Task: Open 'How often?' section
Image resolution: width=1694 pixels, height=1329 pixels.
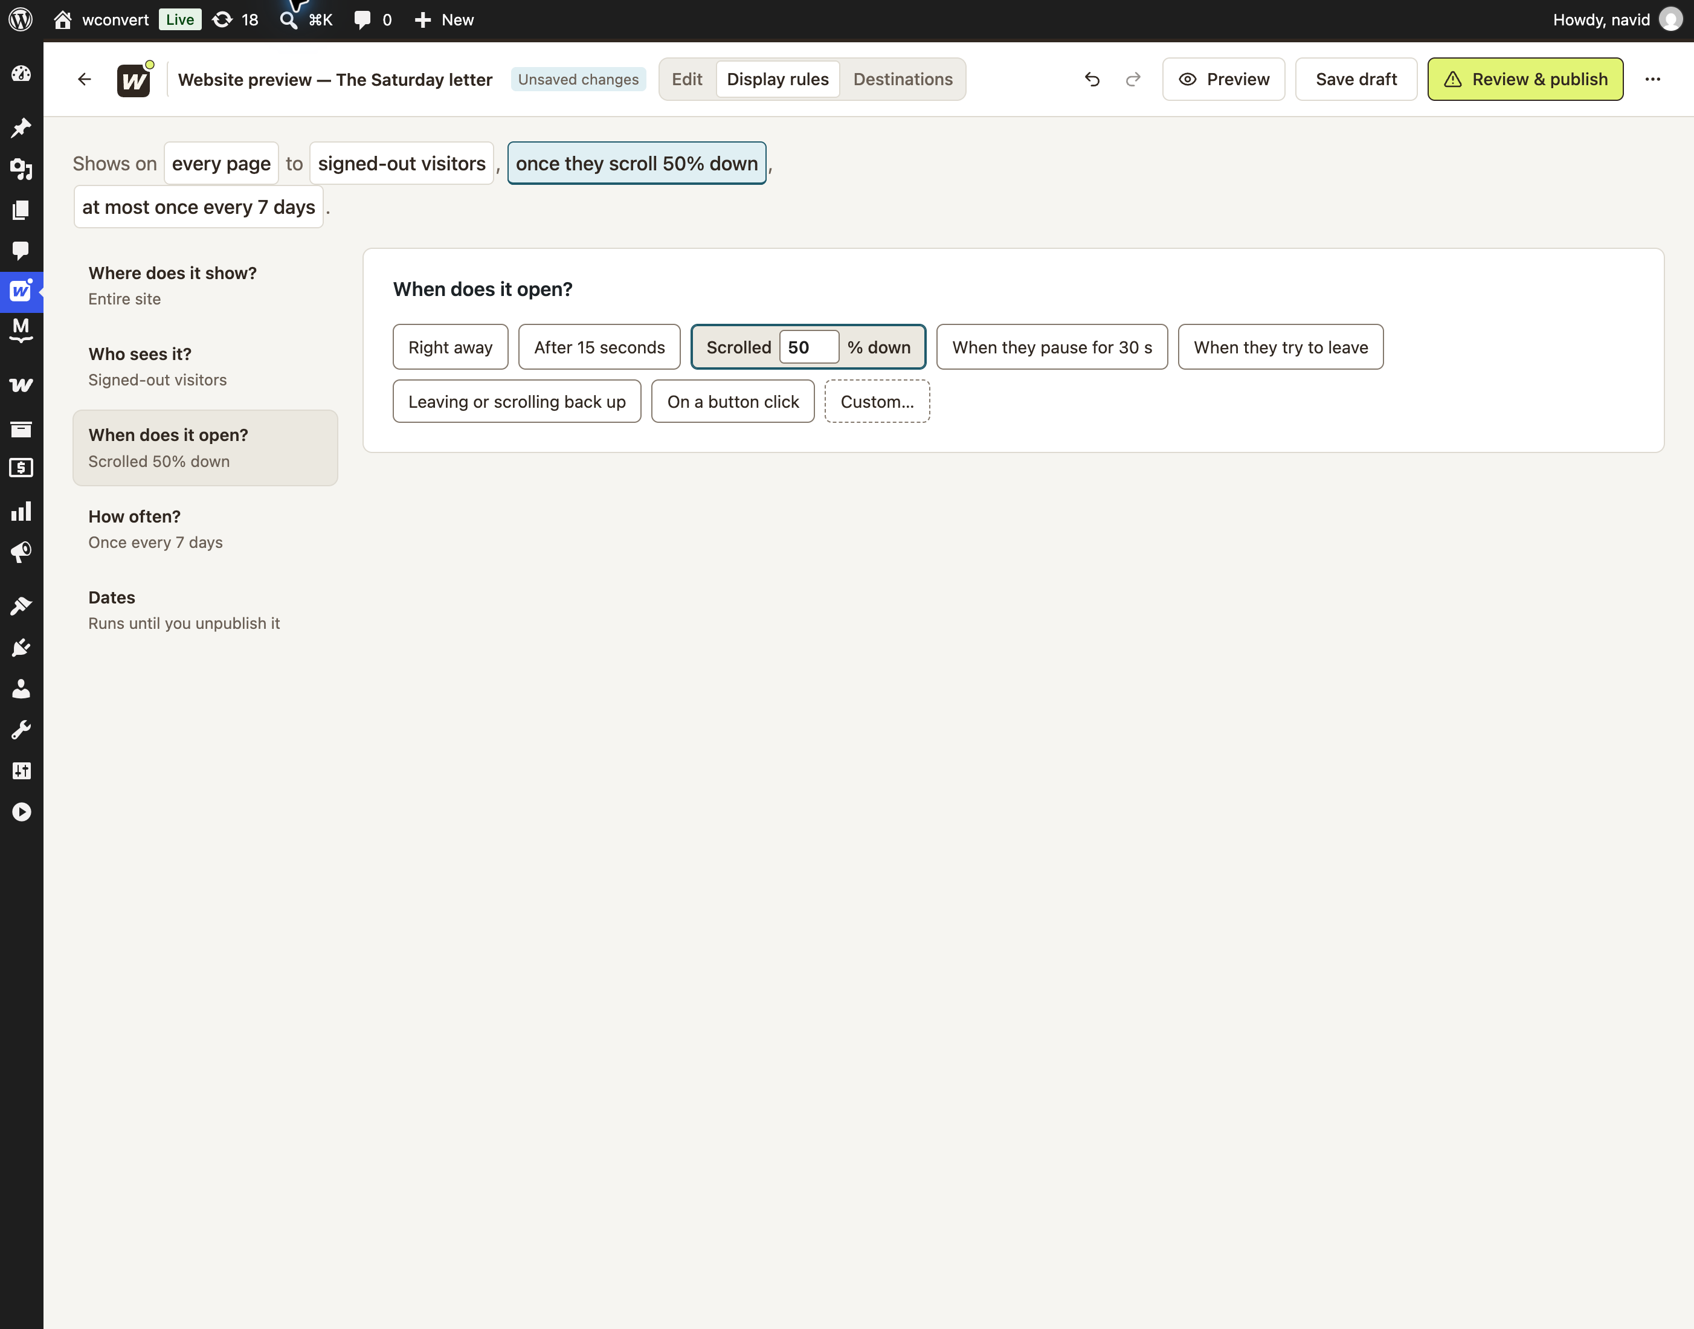Action: tap(205, 529)
